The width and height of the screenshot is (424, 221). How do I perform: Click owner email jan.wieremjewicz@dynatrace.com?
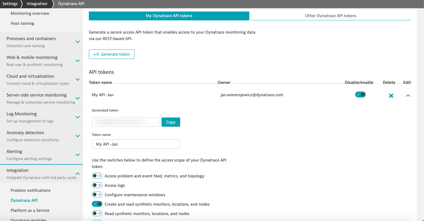(x=252, y=95)
